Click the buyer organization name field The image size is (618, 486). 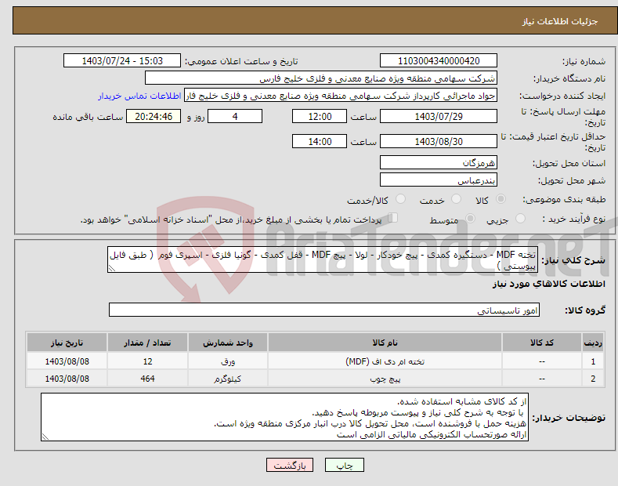click(x=321, y=78)
